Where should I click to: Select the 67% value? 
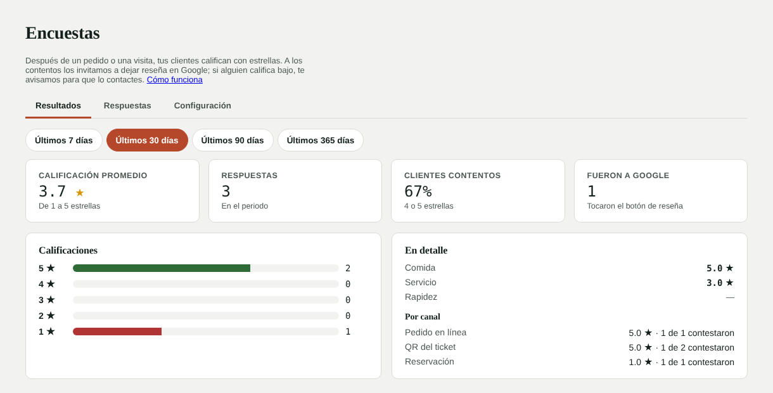click(x=418, y=191)
